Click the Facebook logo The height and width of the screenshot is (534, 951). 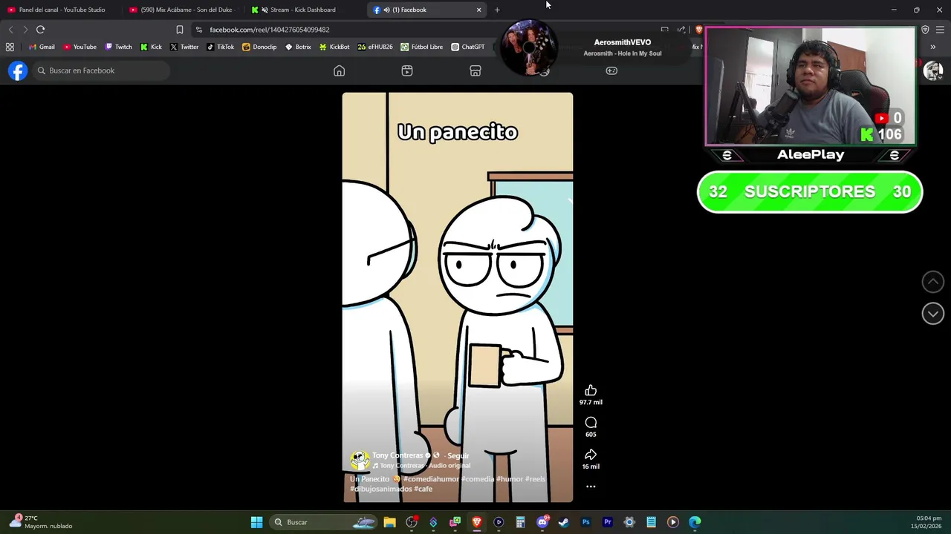18,70
